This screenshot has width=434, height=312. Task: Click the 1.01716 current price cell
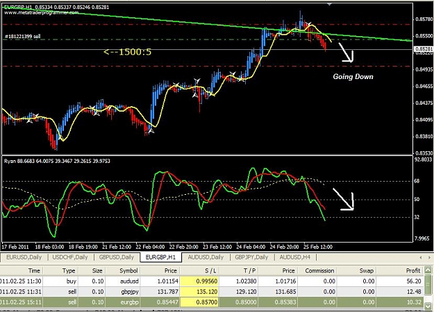pyautogui.click(x=278, y=281)
